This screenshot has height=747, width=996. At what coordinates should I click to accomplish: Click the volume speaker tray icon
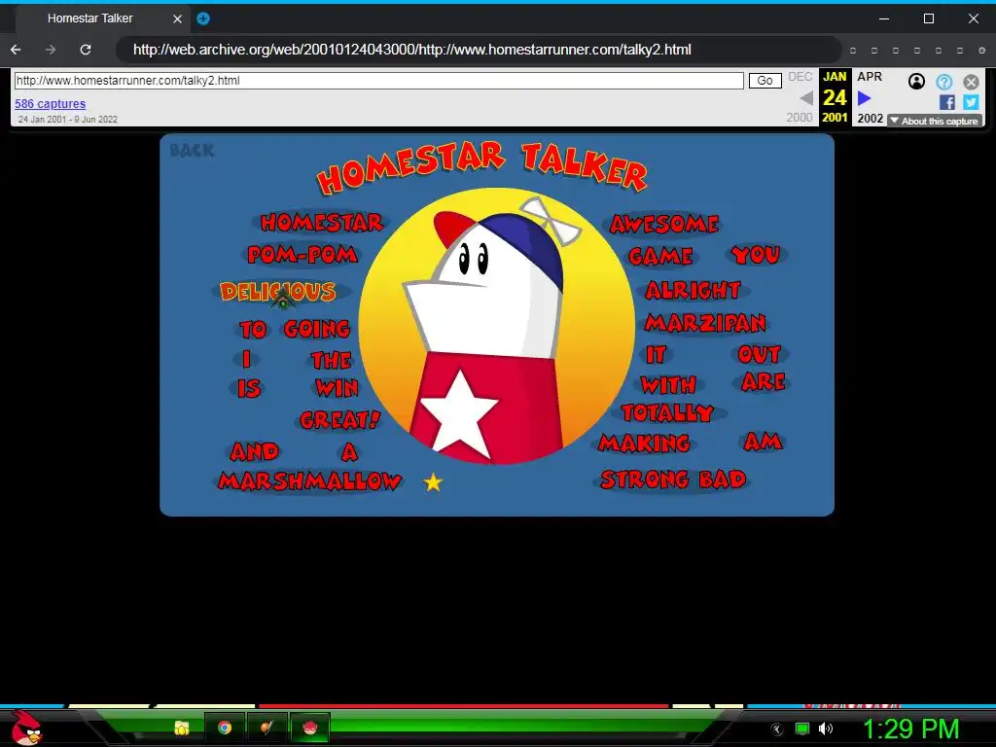click(825, 729)
